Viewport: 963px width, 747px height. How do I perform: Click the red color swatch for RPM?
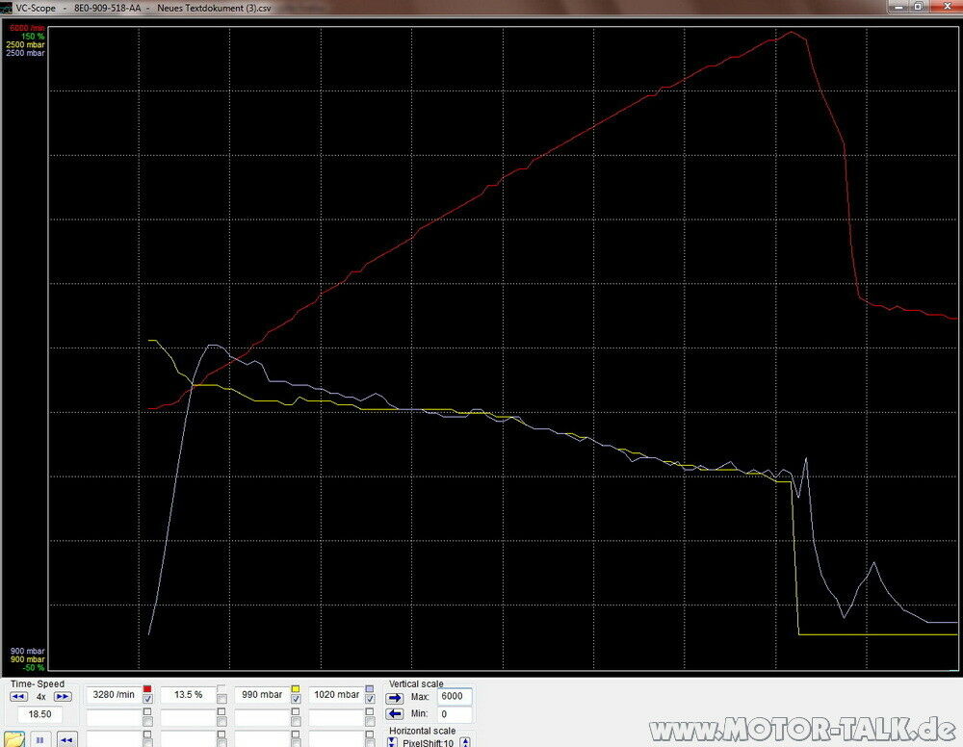click(147, 689)
